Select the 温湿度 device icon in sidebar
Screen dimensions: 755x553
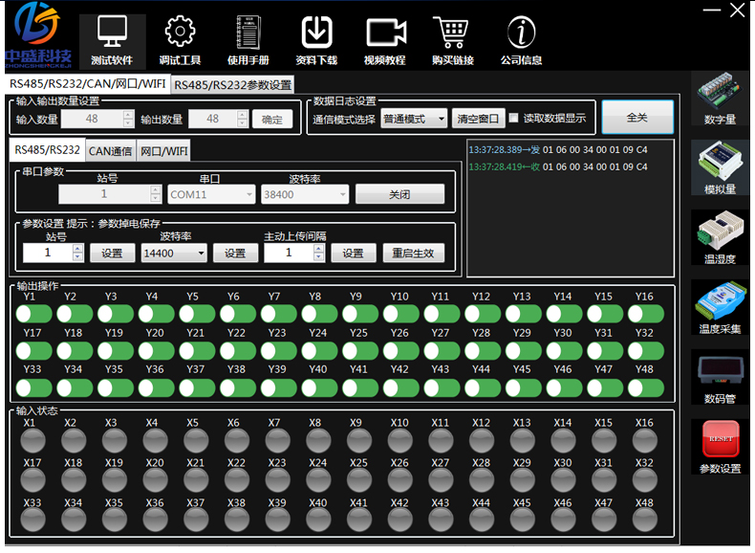(720, 233)
